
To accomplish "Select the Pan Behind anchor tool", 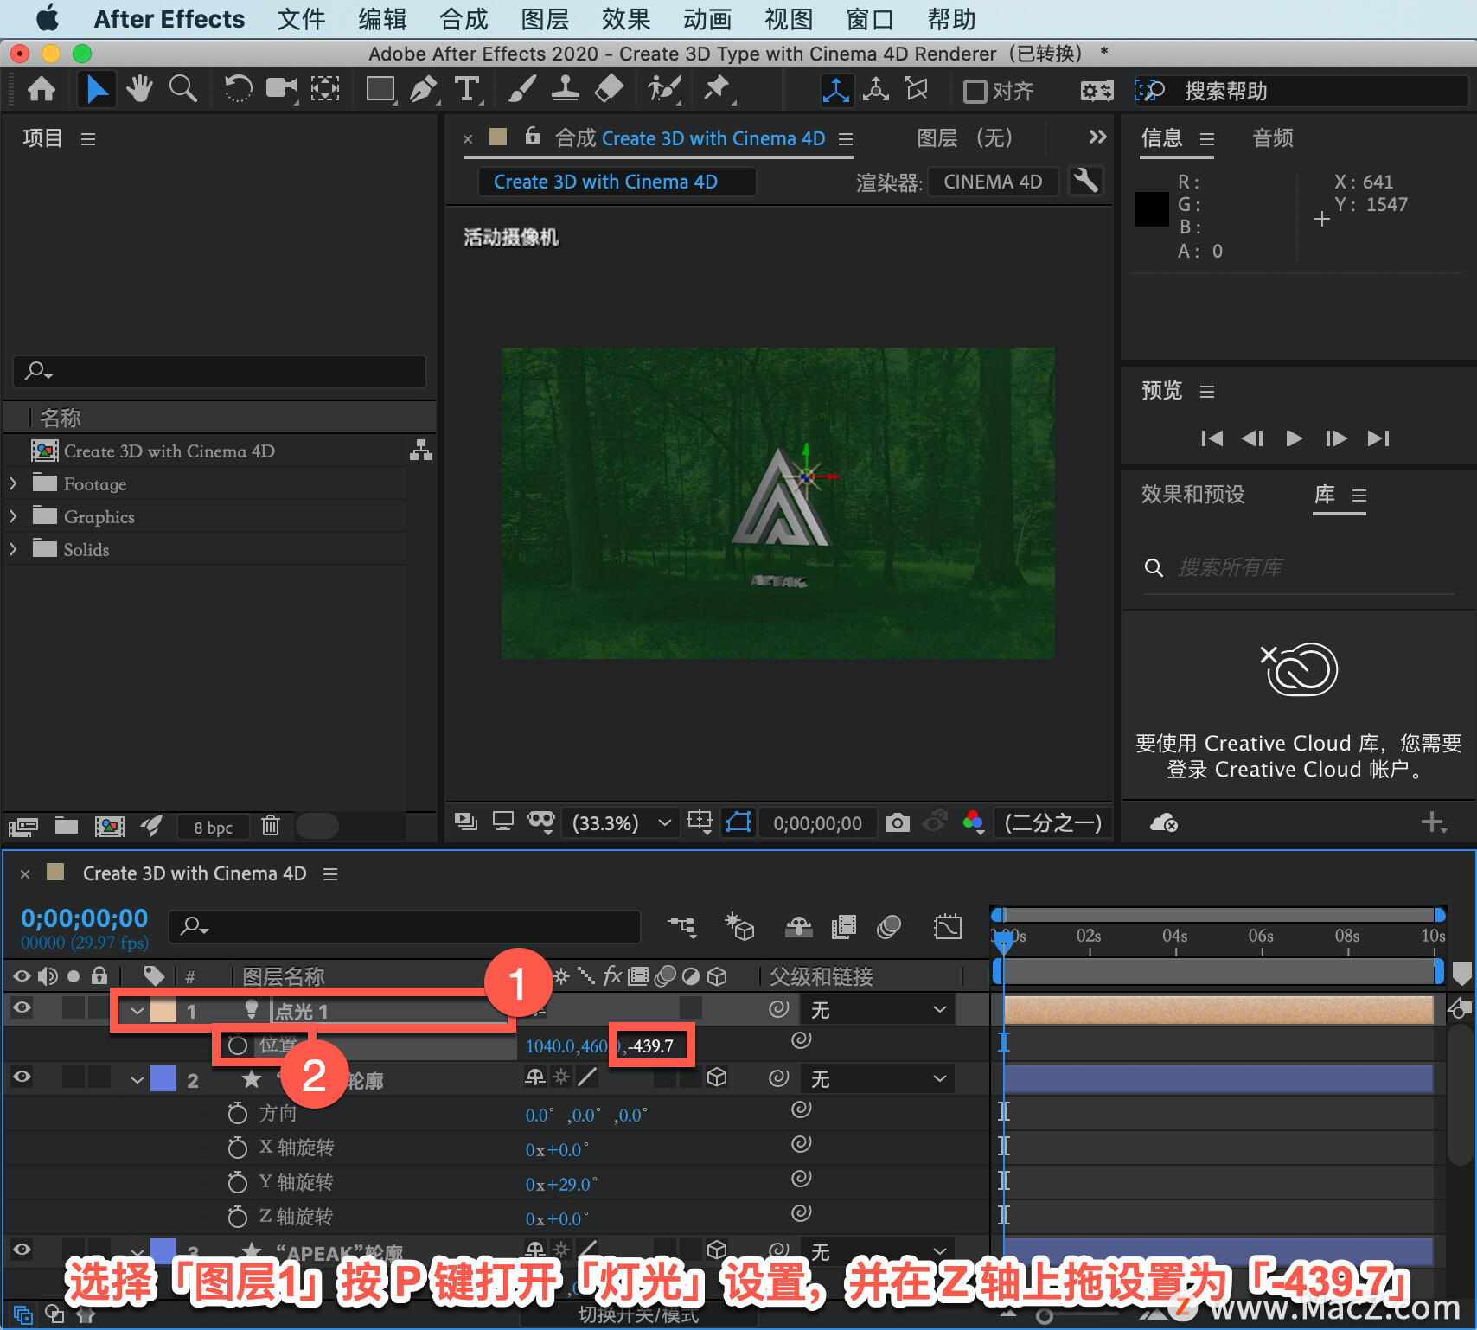I will point(325,90).
